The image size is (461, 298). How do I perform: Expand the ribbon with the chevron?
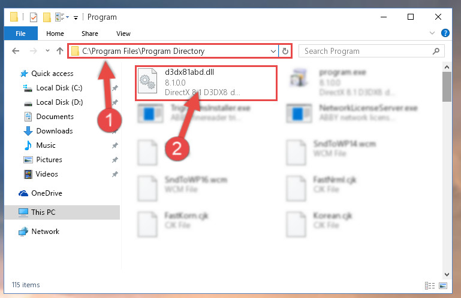click(432, 33)
